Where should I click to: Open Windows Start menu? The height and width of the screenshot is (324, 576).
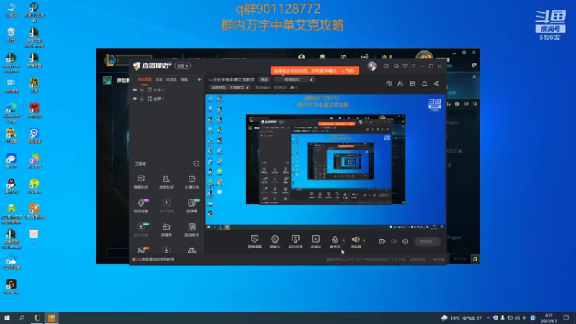pos(7,318)
